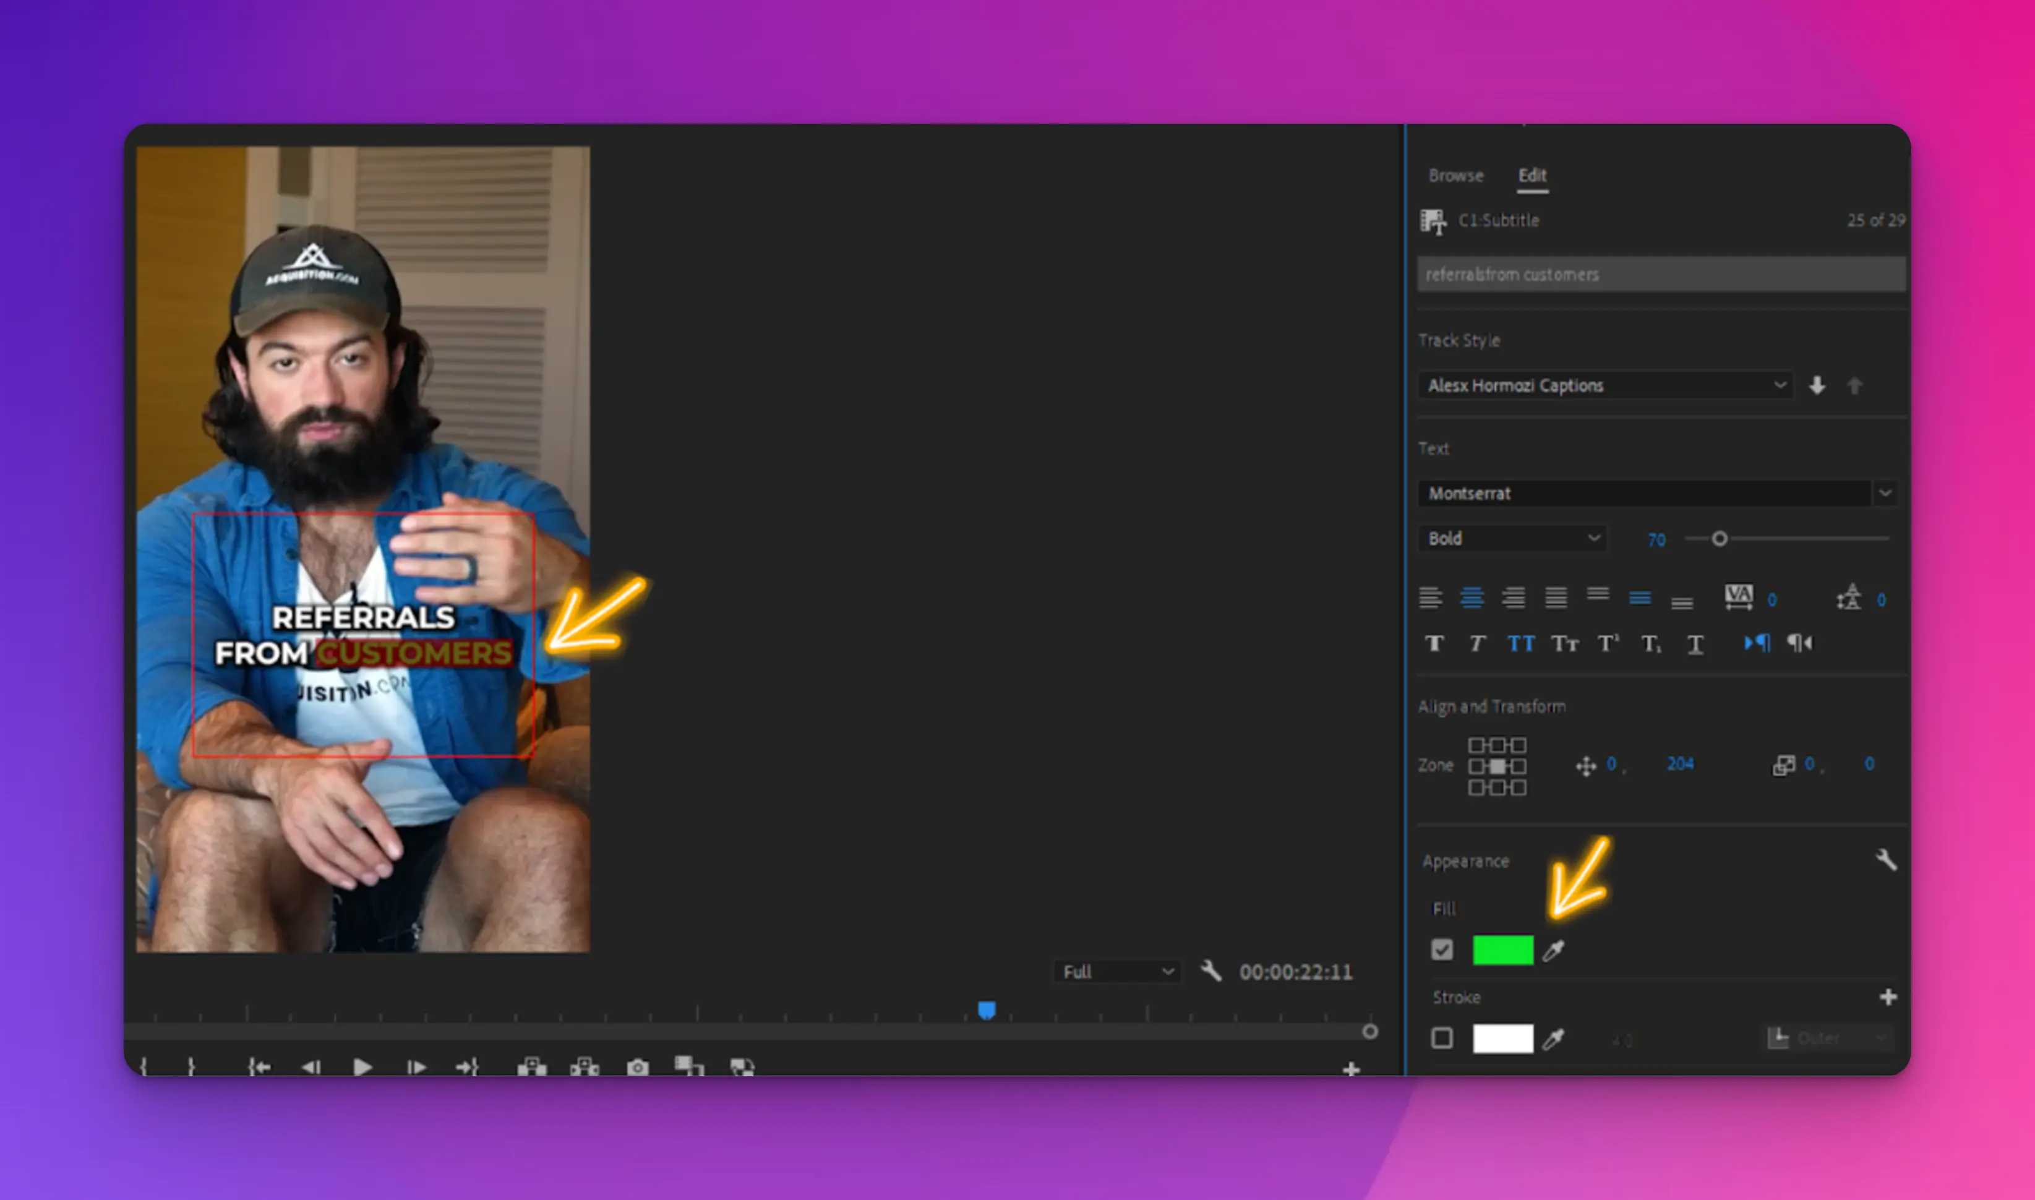Add a new Stroke with the plus button

tap(1888, 996)
